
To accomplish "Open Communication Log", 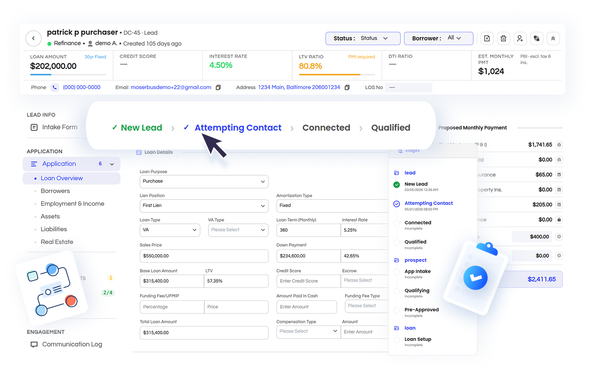I will point(72,344).
